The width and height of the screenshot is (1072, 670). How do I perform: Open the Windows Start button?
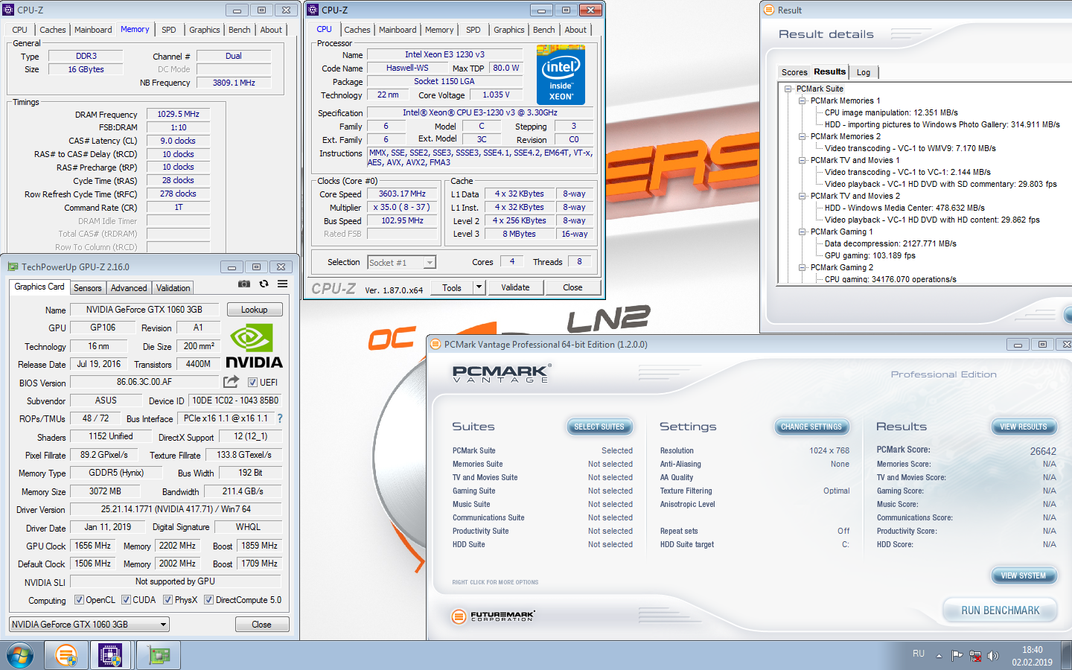tap(19, 657)
